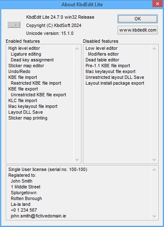Click the 'Disabled features' heading

(100, 41)
